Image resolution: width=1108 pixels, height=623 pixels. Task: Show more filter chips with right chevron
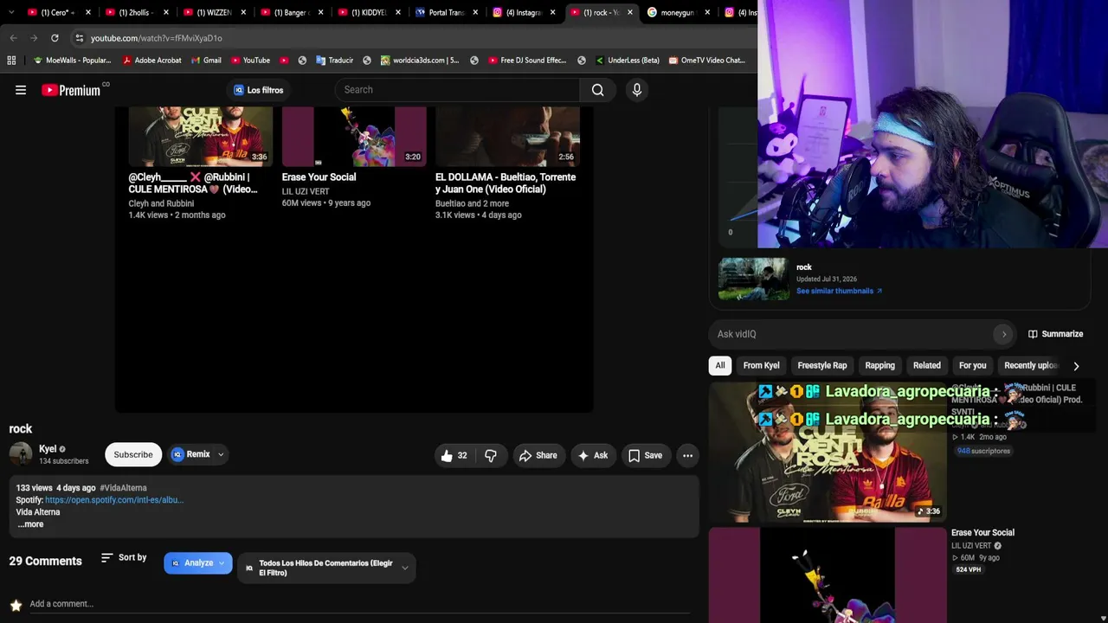1076,366
